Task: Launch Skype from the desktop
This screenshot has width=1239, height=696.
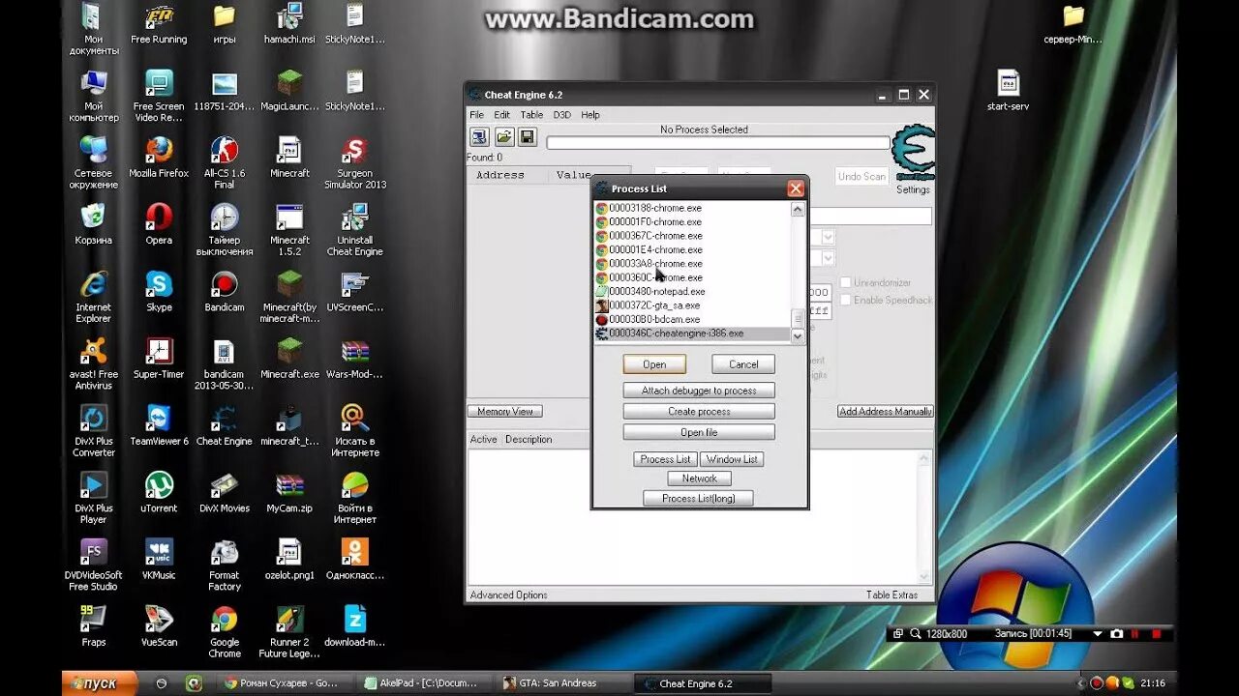Action: [x=159, y=290]
